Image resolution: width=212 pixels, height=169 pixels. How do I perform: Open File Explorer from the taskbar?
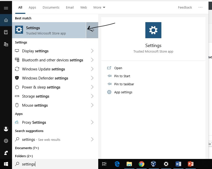(x=129, y=164)
